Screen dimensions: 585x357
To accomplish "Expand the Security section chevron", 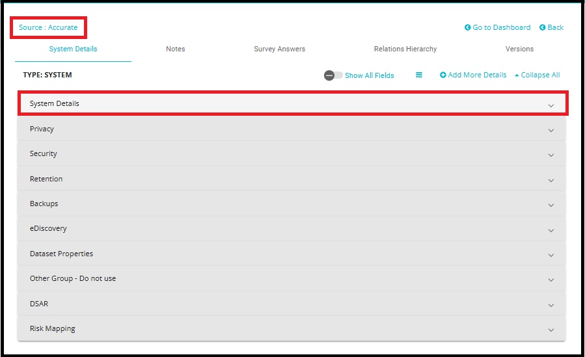I will click(x=551, y=155).
